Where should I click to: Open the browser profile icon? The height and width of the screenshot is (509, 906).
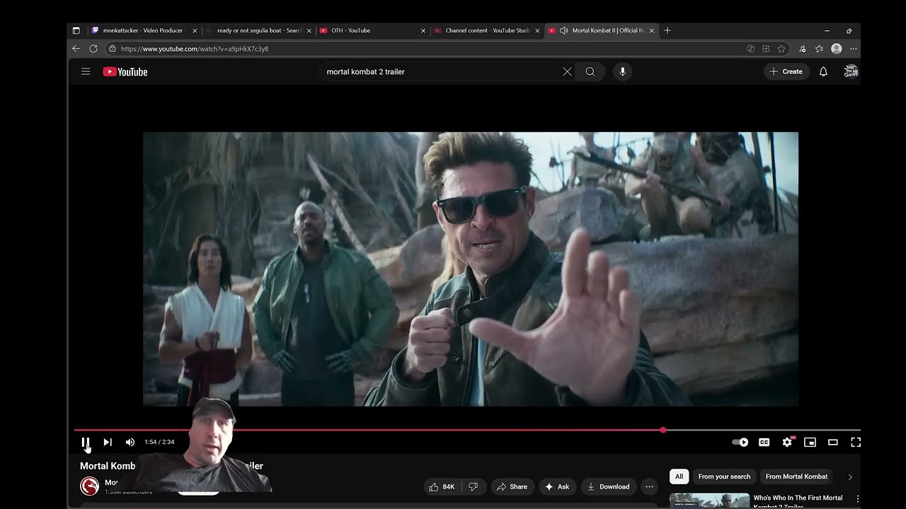pyautogui.click(x=837, y=49)
